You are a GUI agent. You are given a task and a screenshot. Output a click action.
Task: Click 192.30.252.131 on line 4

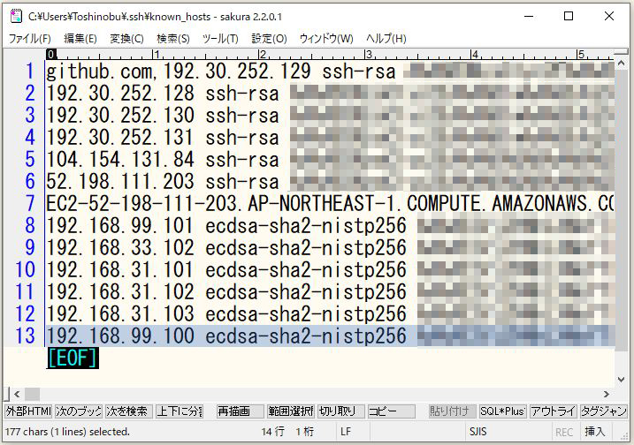coord(120,137)
